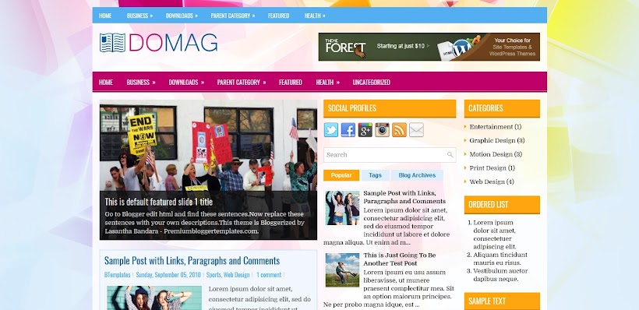Open the Facebook social profile icon
Viewport: 639px width, 310px height.
click(348, 130)
